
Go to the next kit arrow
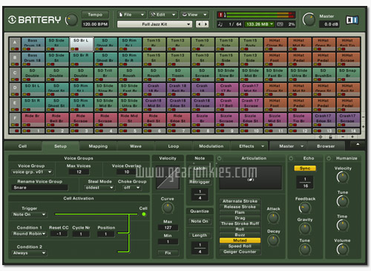(x=206, y=24)
